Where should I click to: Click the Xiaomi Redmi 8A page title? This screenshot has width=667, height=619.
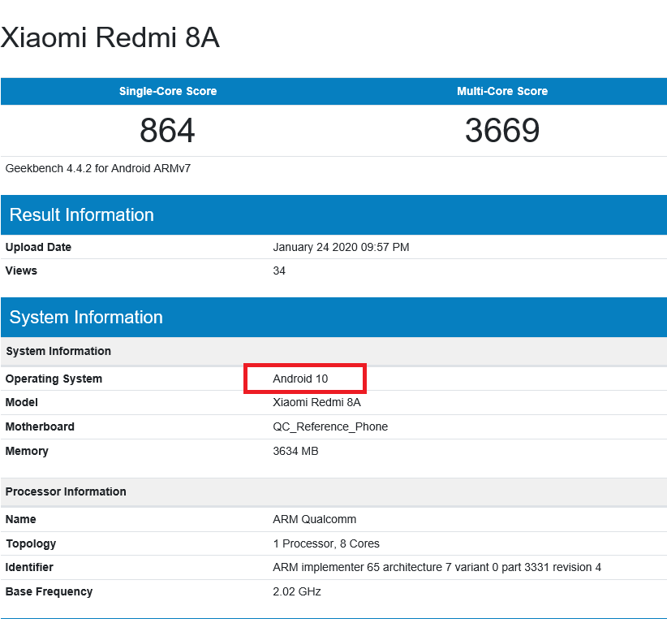[x=110, y=37]
